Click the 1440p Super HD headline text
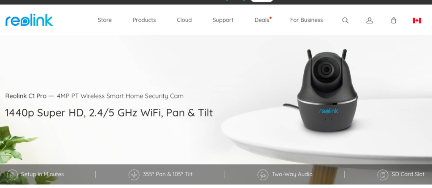 [109, 113]
